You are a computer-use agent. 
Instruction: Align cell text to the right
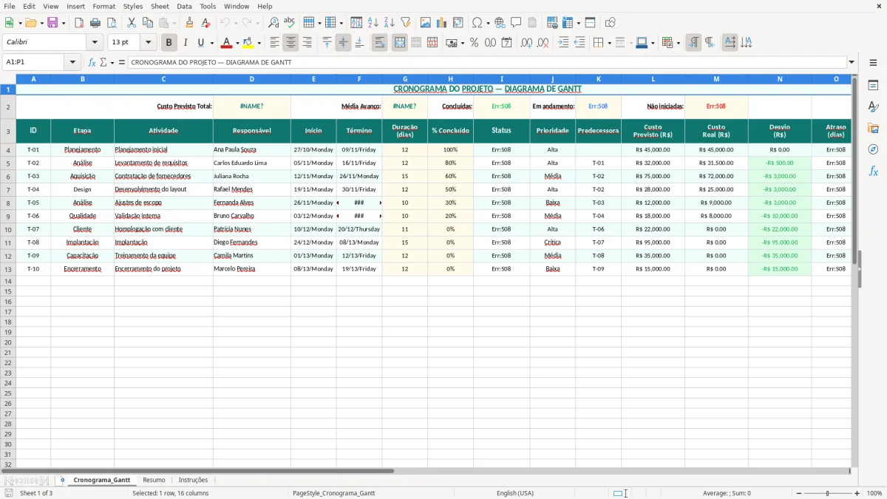coord(307,43)
